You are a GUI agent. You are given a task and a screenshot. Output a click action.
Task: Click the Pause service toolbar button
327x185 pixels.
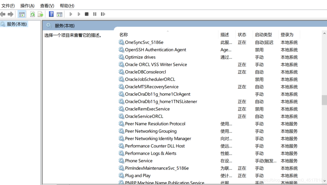(95, 14)
